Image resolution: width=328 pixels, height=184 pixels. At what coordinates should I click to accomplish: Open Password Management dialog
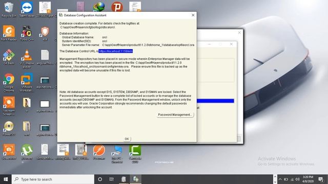(175, 114)
